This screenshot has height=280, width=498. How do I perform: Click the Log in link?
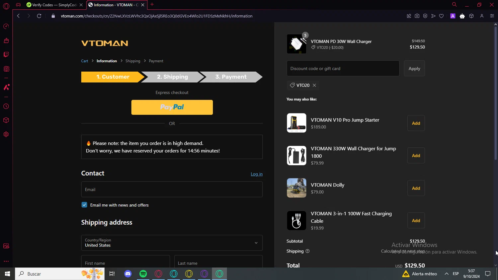click(257, 174)
